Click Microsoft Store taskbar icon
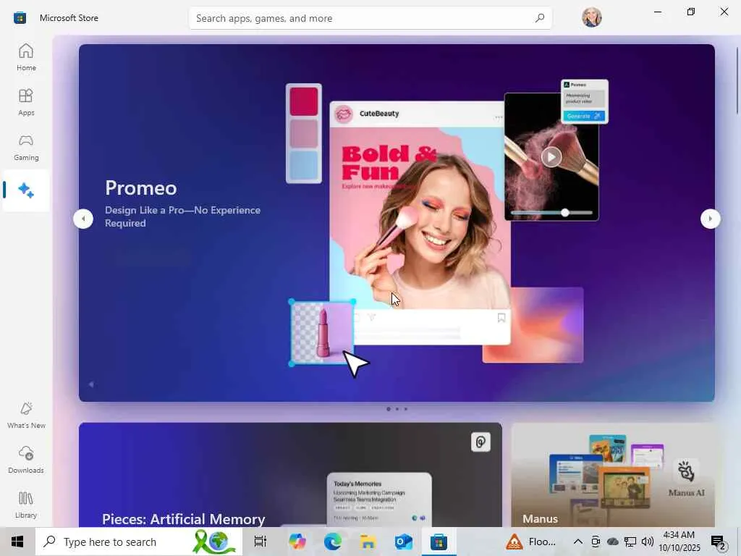The width and height of the screenshot is (741, 556). tap(439, 542)
